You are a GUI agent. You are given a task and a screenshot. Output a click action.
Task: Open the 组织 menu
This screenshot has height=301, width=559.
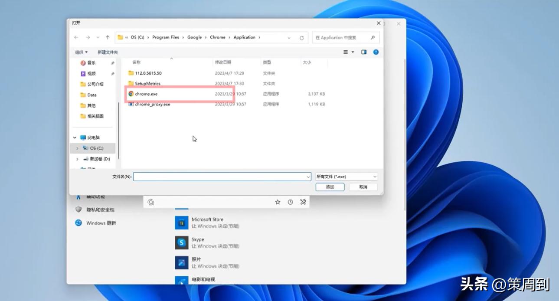point(81,52)
